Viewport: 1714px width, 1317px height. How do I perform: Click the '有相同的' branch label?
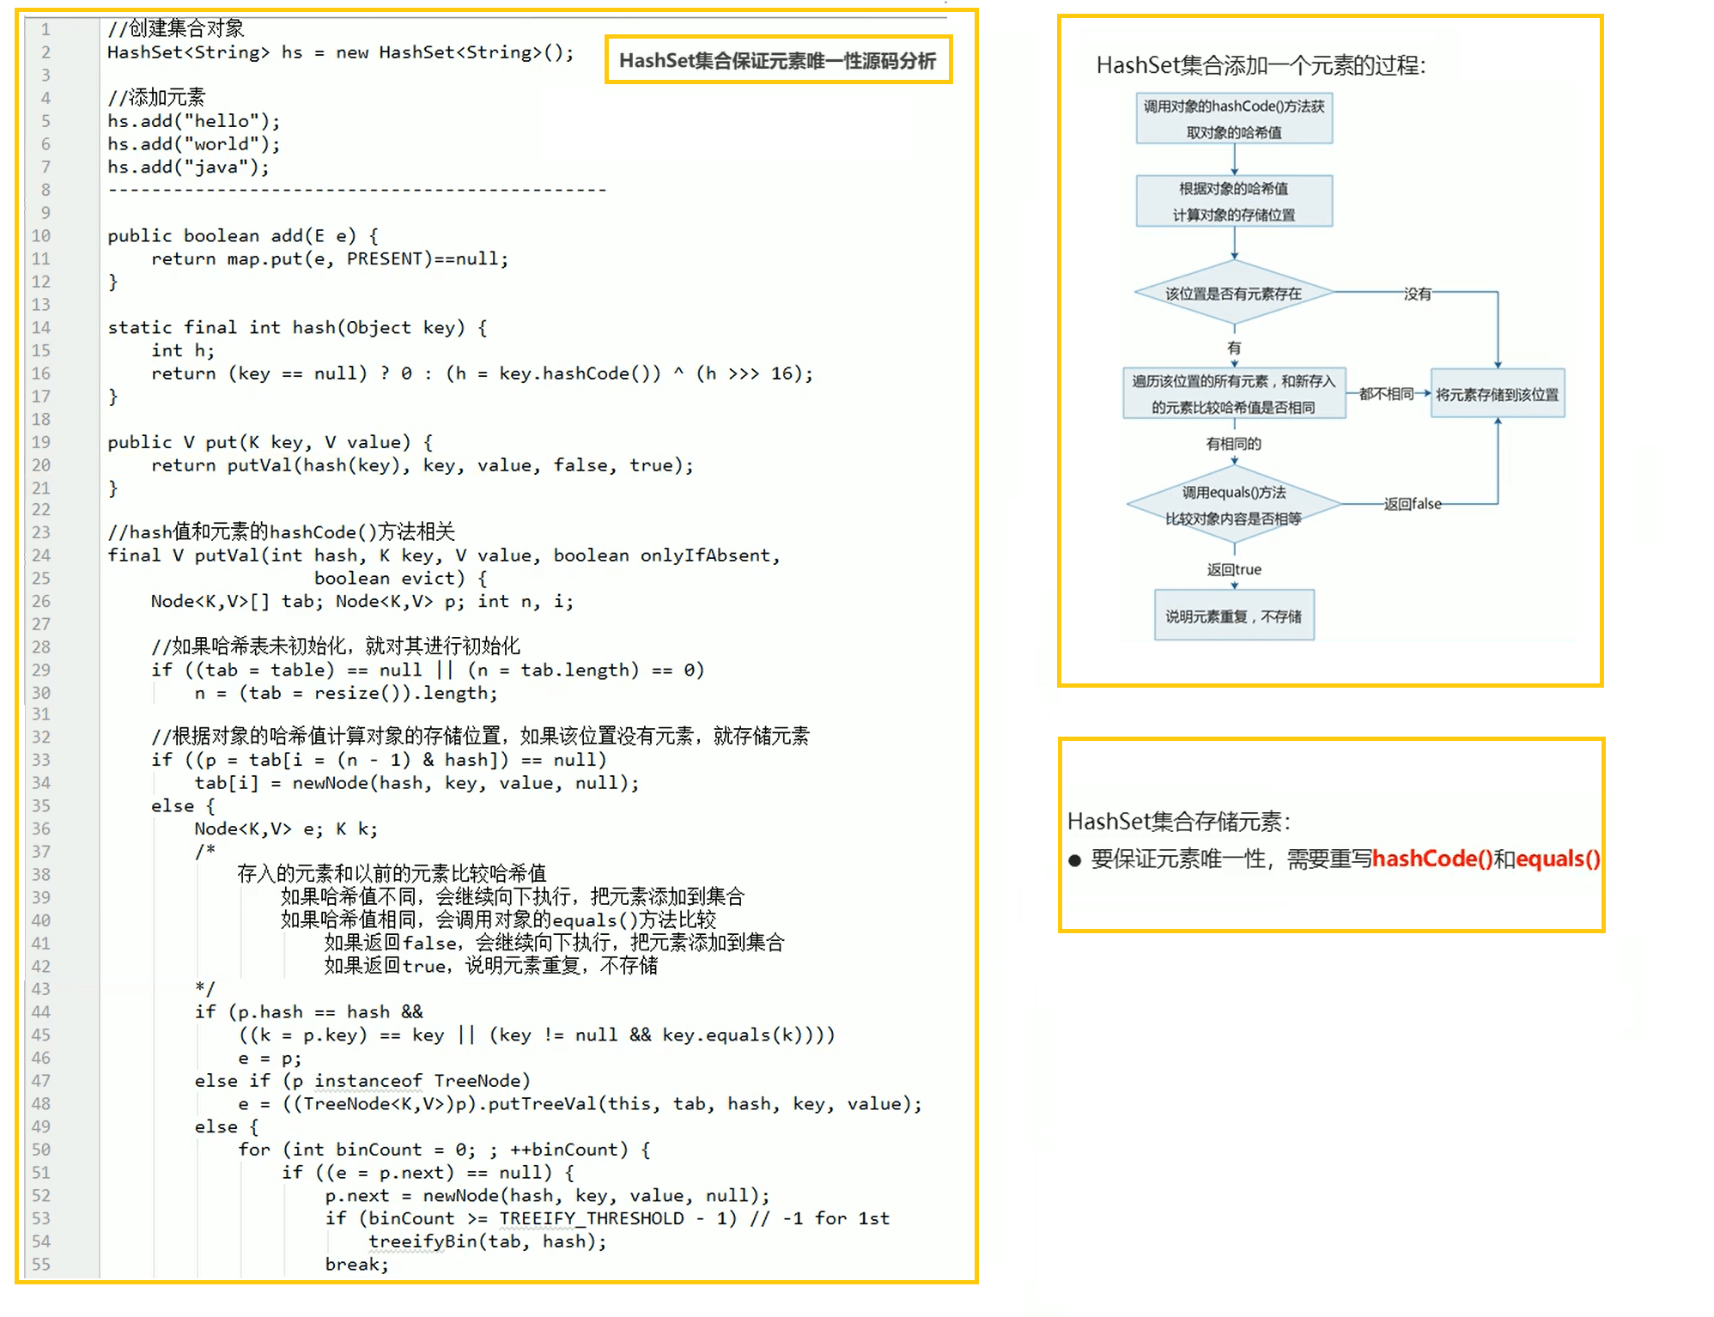click(x=1234, y=444)
